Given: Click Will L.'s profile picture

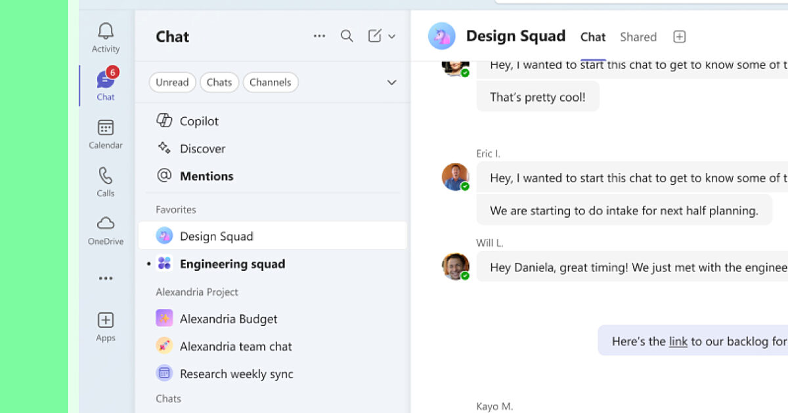Looking at the screenshot, I should point(455,266).
